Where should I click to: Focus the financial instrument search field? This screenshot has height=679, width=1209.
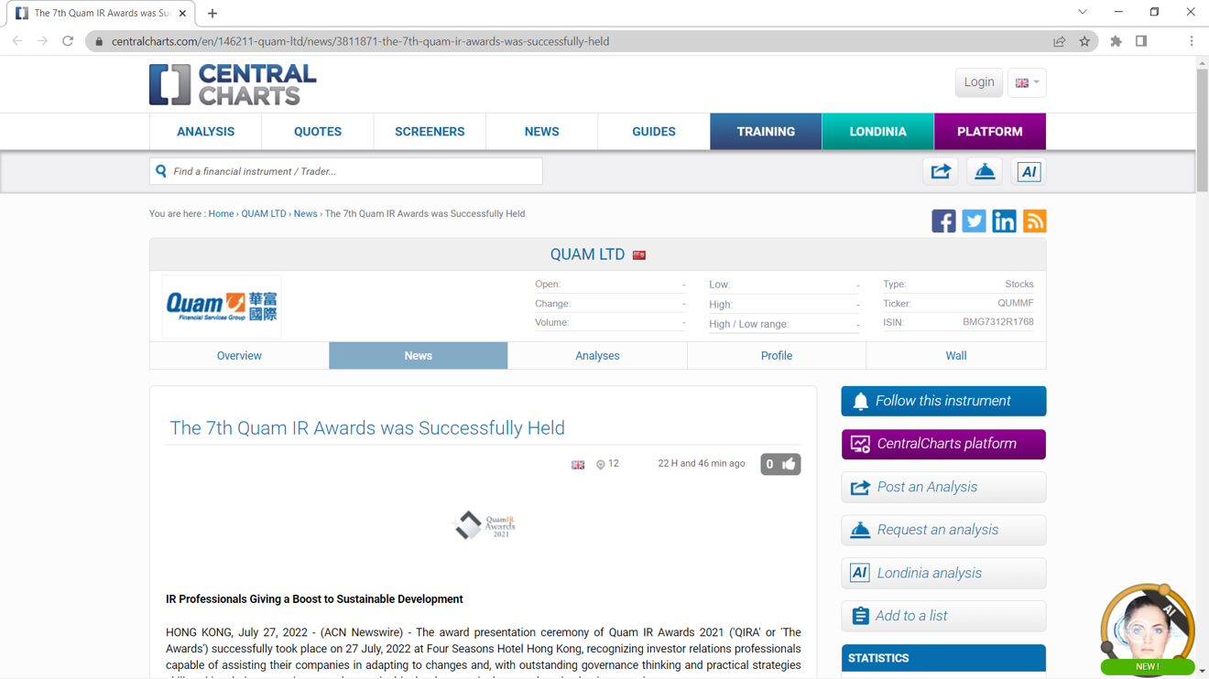(346, 171)
